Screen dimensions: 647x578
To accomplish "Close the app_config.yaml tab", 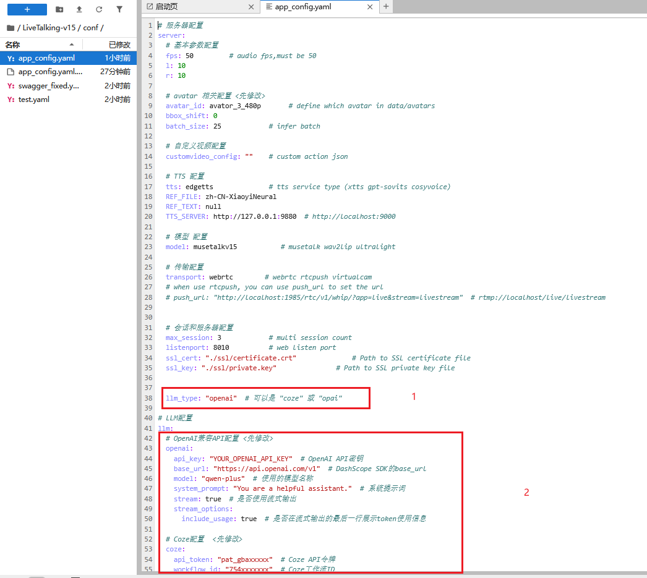I will (370, 7).
